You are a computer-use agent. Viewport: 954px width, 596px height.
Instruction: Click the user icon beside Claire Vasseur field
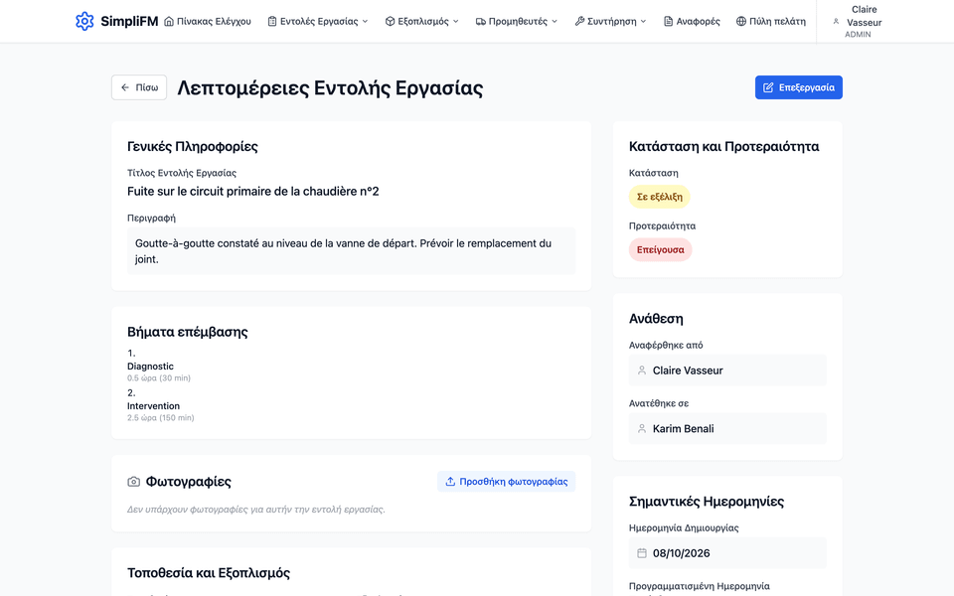point(641,371)
